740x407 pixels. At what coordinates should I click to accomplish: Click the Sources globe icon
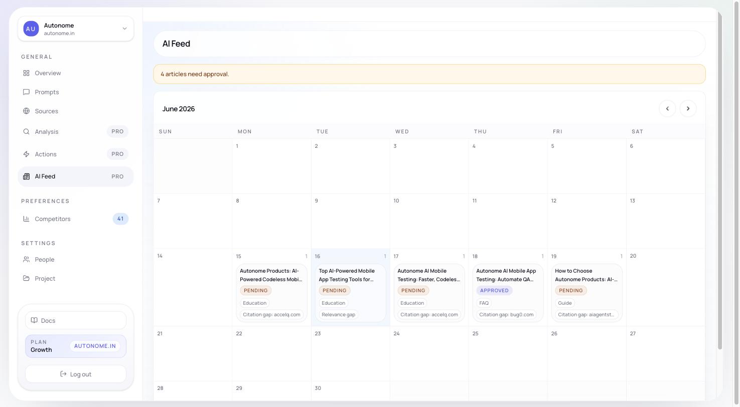tap(26, 111)
